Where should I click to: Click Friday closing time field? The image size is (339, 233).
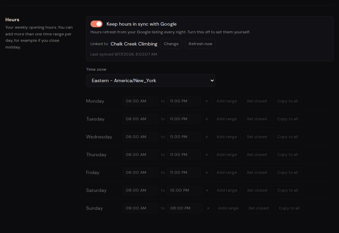coord(184,173)
